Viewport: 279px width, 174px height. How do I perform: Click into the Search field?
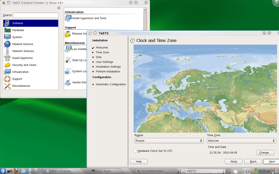(x=36, y=15)
